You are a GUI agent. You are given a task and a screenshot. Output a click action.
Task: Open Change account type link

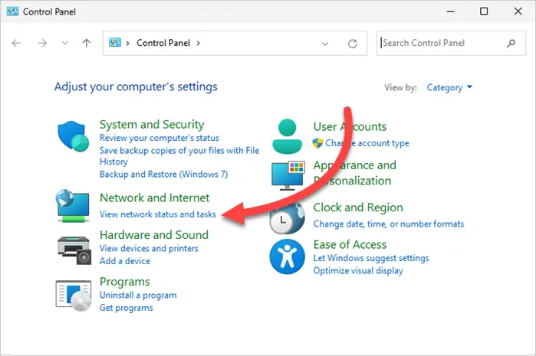[367, 143]
